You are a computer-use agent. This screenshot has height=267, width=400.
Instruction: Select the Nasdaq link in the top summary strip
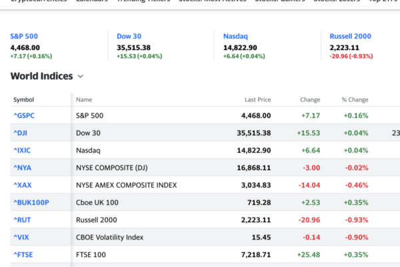(238, 36)
